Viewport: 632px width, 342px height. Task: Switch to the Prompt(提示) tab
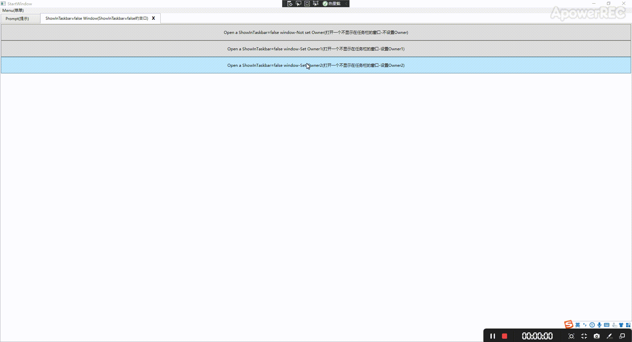(x=20, y=18)
